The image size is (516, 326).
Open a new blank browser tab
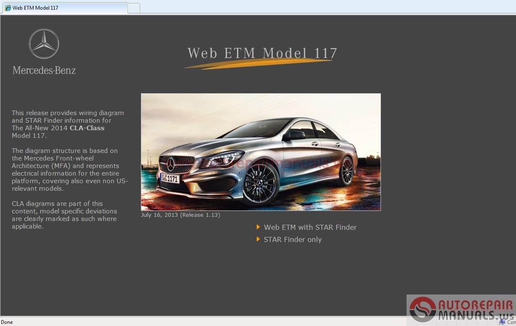point(134,8)
